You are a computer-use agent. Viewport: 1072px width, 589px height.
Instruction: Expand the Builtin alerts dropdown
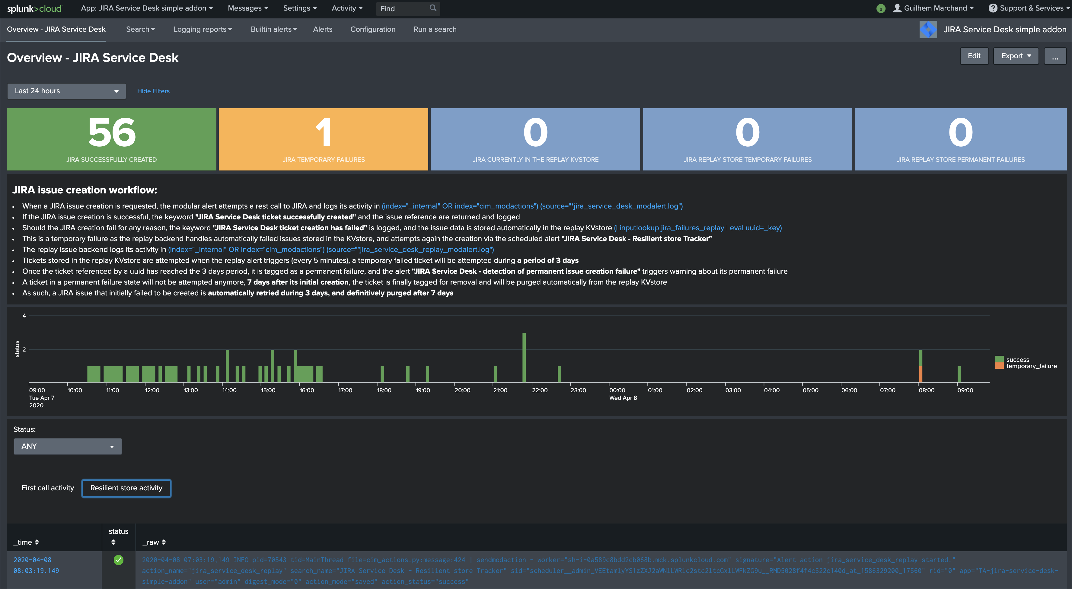tap(274, 29)
